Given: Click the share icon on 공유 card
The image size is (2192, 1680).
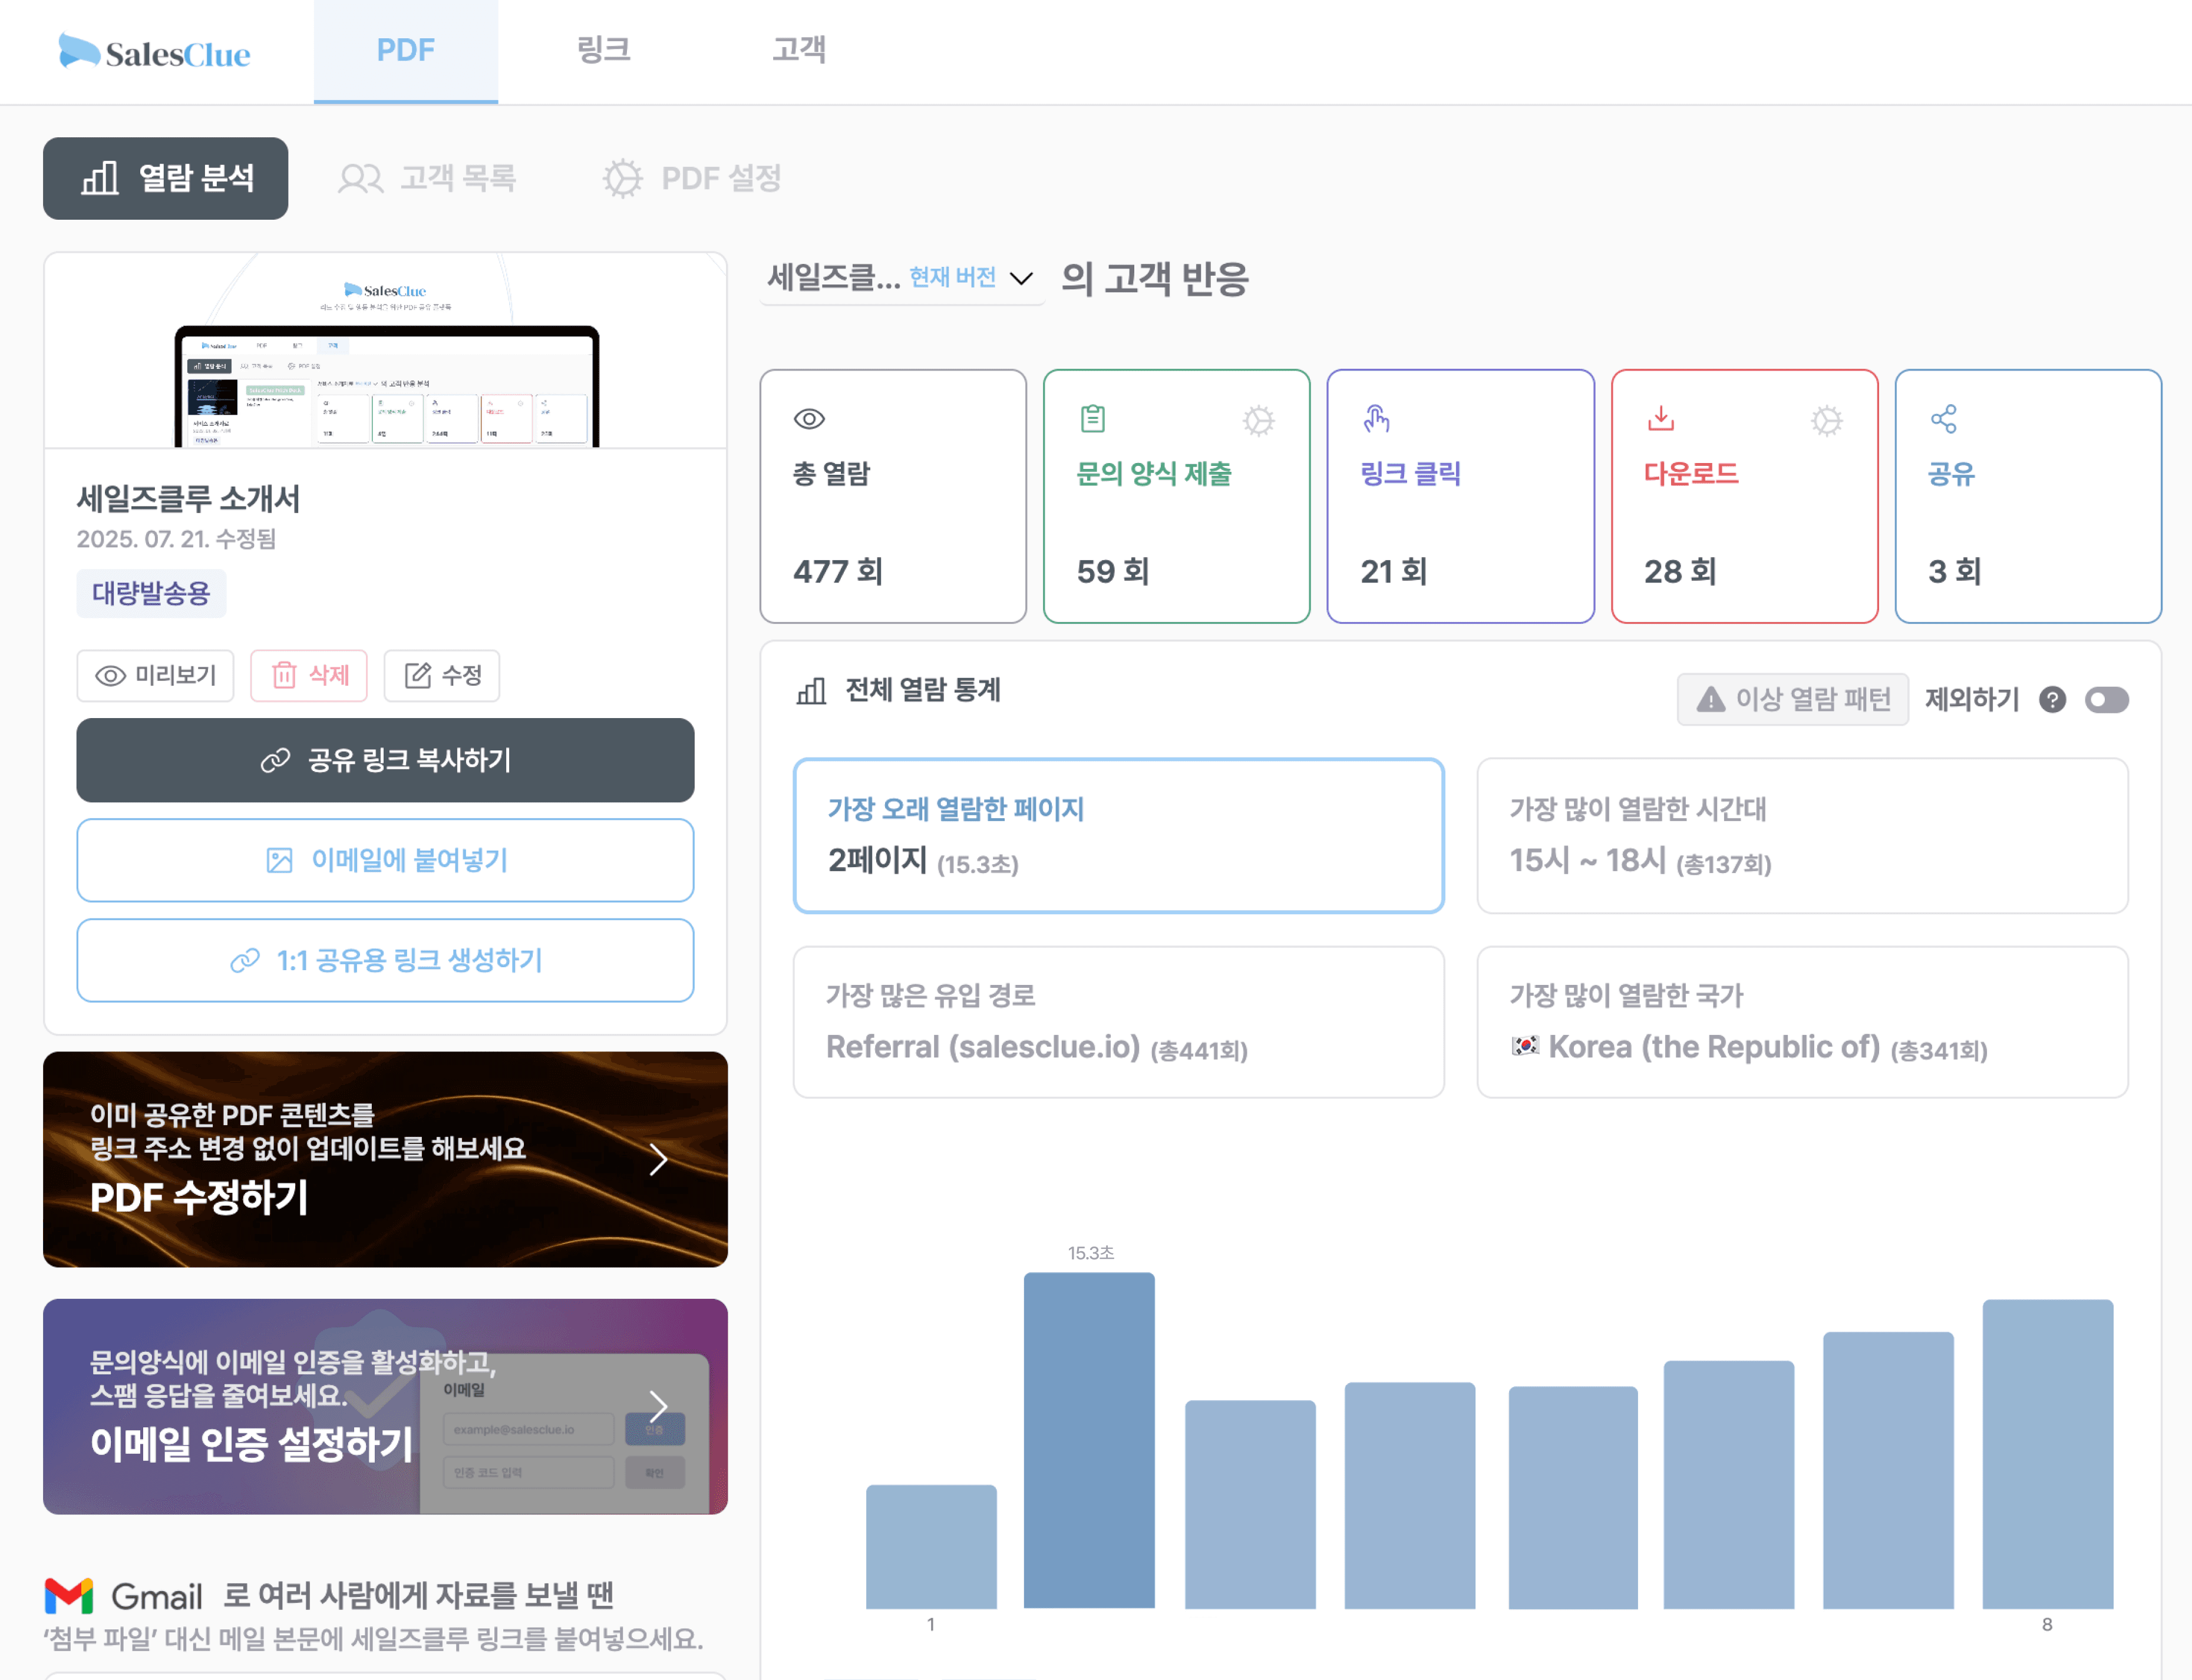Looking at the screenshot, I should click(x=1943, y=419).
